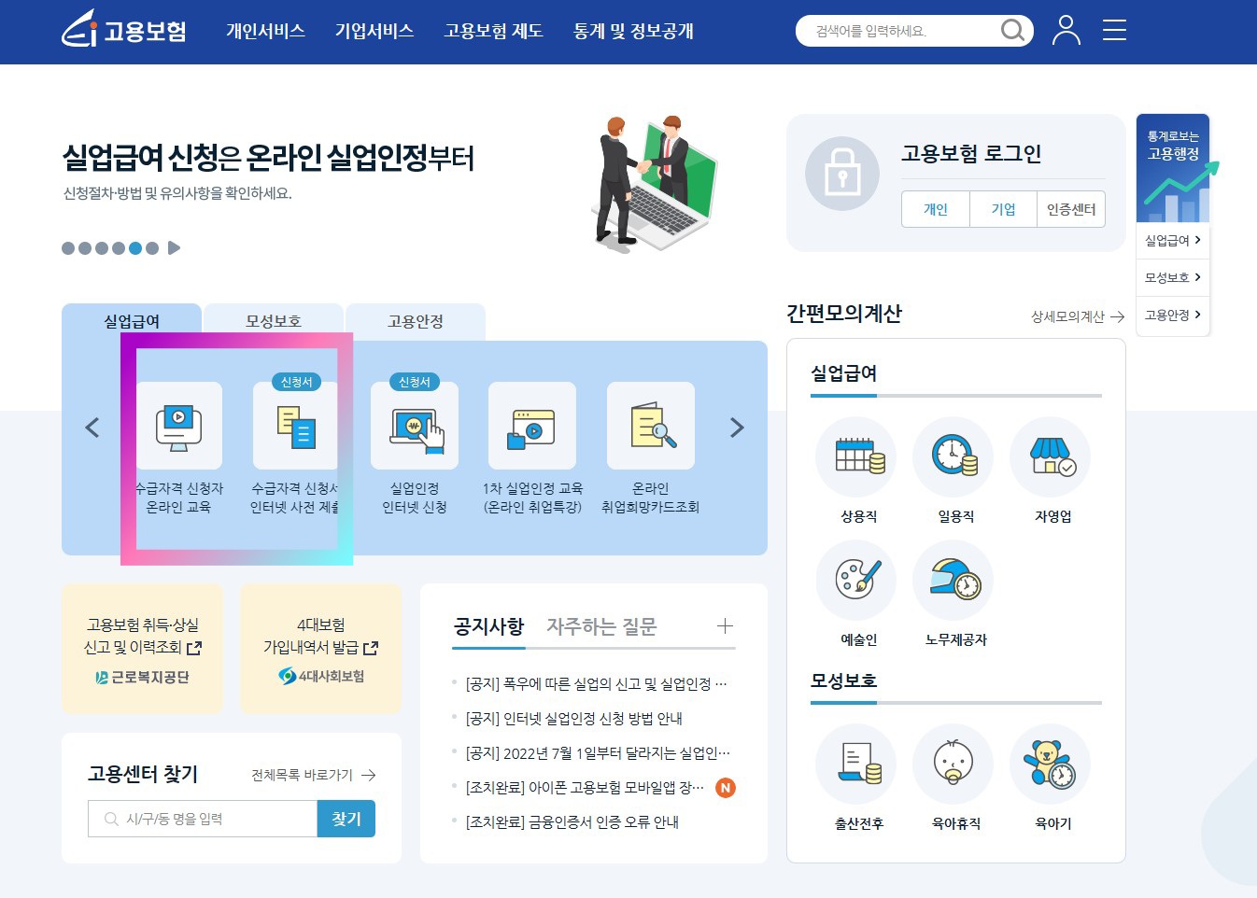This screenshot has width=1257, height=898.
Task: Select the 육아기 teddy bear icon
Action: [1051, 764]
